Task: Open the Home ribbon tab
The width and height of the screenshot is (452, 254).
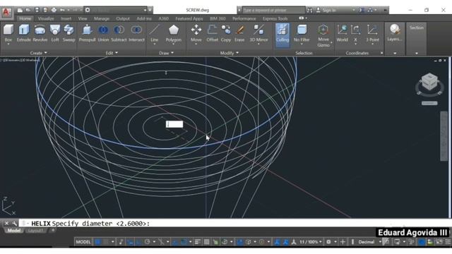Action: [25, 18]
